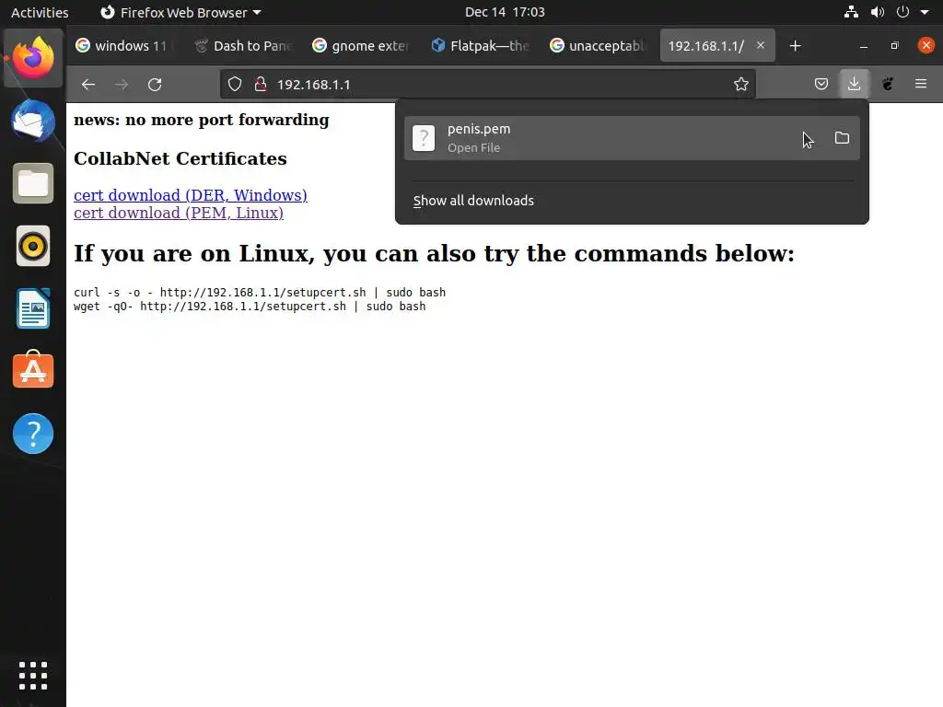Expand the system menu arrow
Screen dimensions: 943x707
[x=925, y=12]
